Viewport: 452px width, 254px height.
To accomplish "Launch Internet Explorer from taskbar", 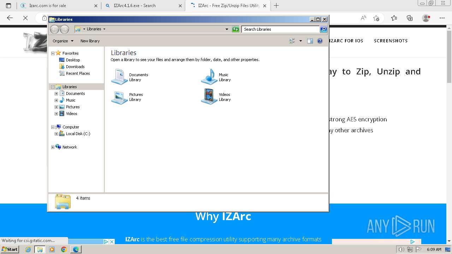I will (28, 249).
